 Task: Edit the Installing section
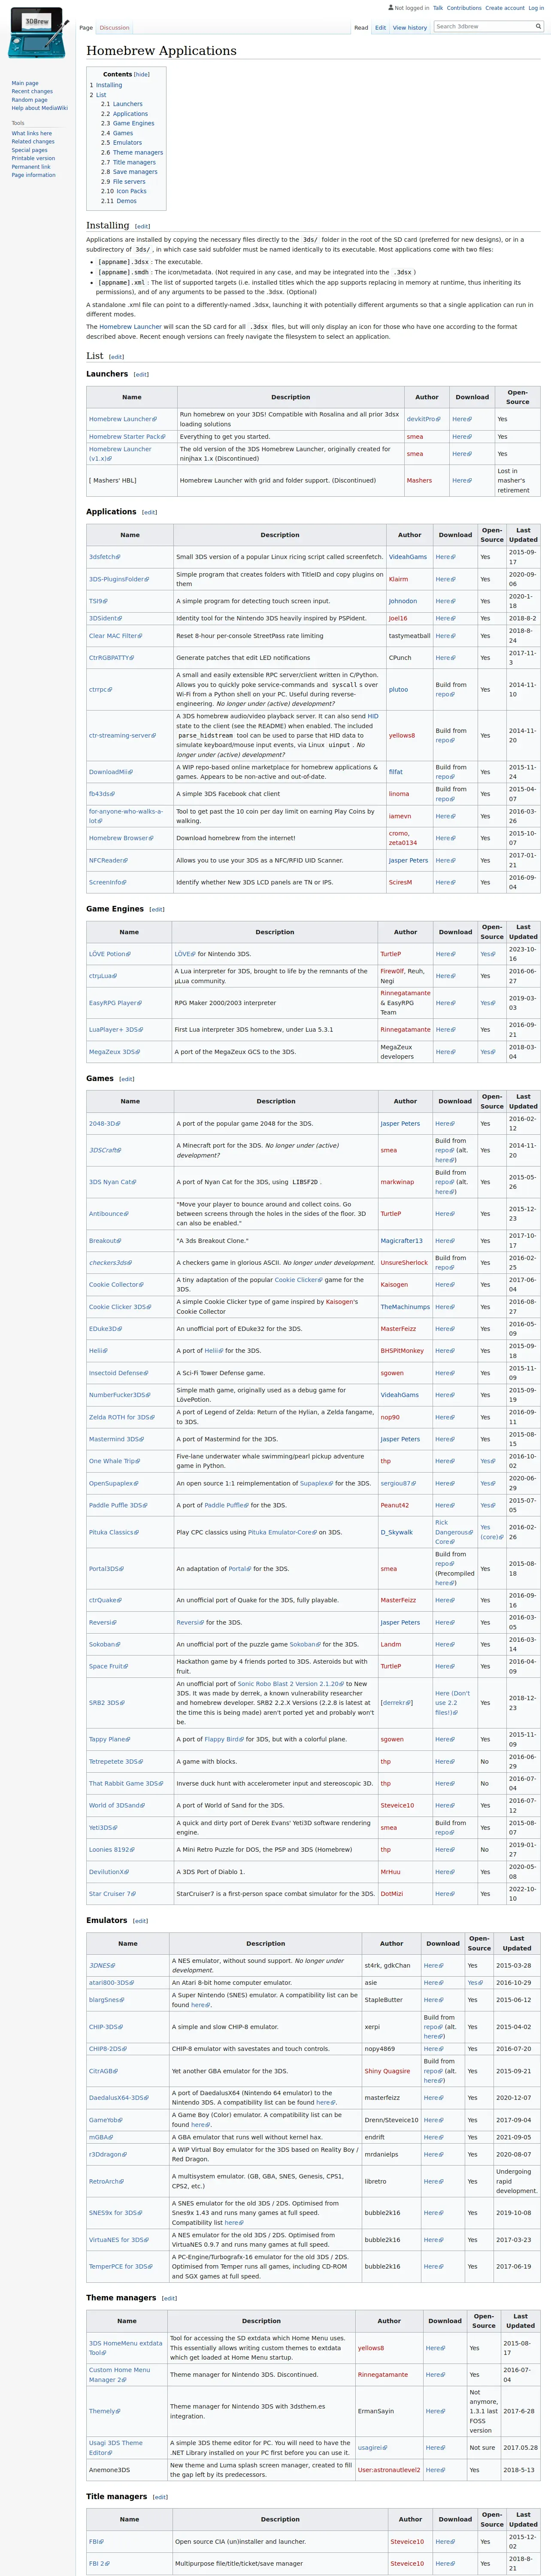(142, 227)
